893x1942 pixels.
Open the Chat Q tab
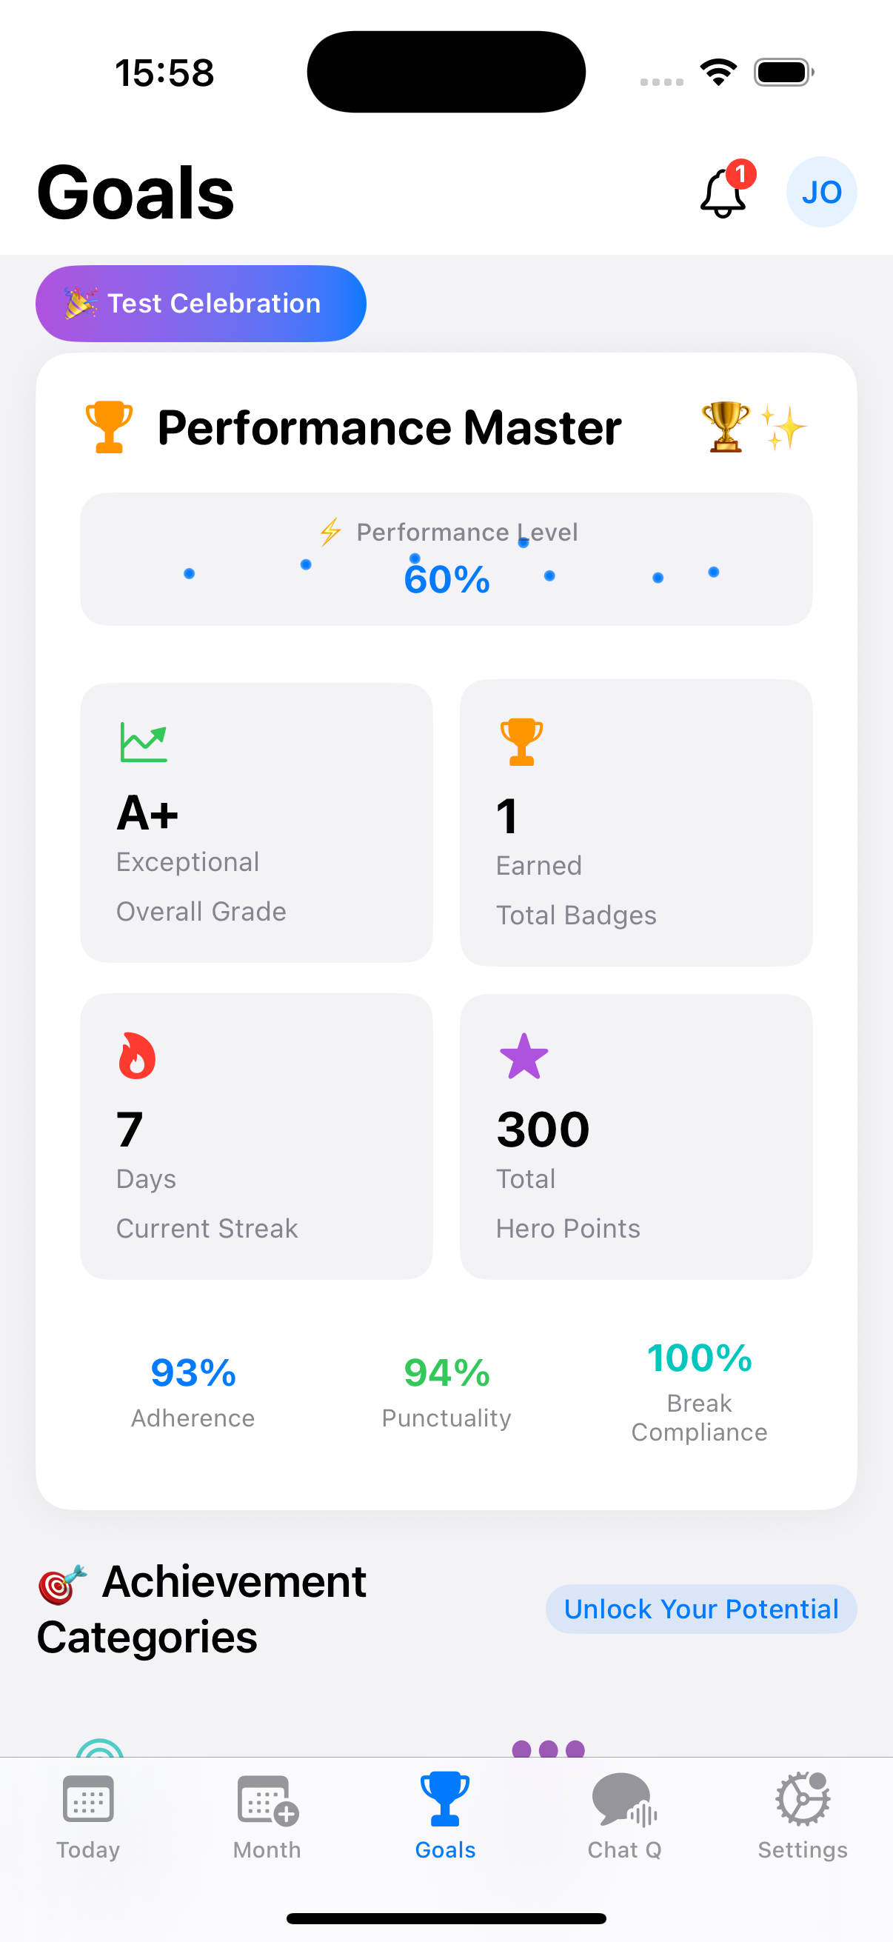(624, 1815)
